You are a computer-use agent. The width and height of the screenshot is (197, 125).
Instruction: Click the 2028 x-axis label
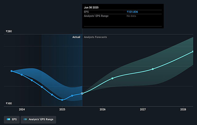point(183,110)
